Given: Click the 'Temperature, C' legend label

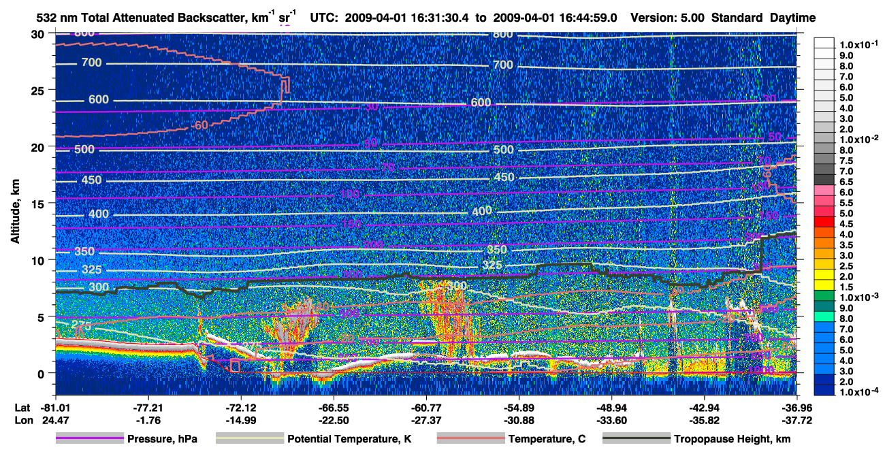Looking at the screenshot, I should point(547,440).
